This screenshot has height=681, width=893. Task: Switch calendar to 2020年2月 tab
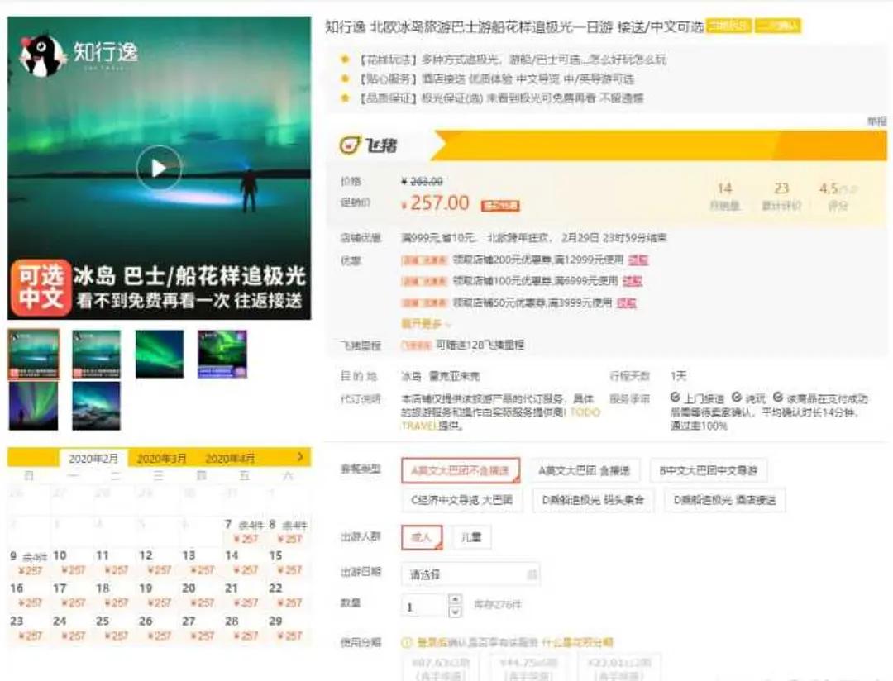[x=93, y=459]
